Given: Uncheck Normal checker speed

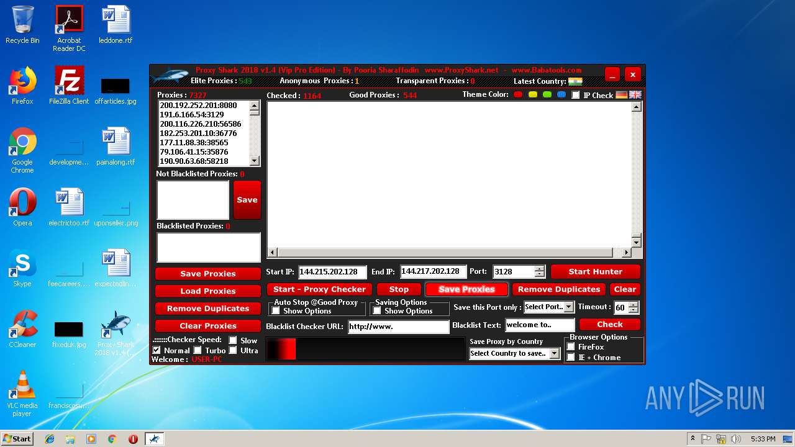Looking at the screenshot, I should point(157,350).
